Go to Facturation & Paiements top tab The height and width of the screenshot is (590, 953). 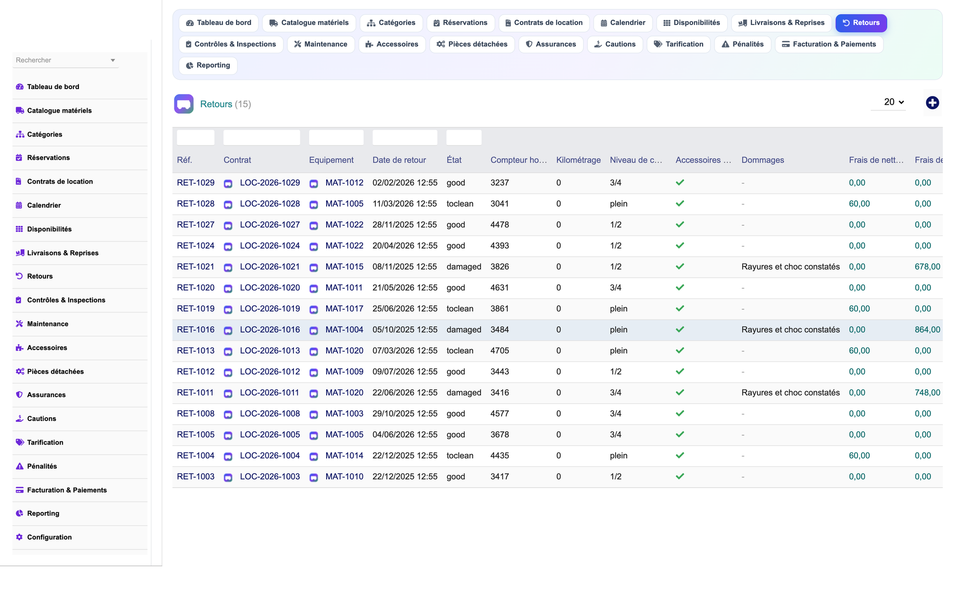(x=829, y=44)
